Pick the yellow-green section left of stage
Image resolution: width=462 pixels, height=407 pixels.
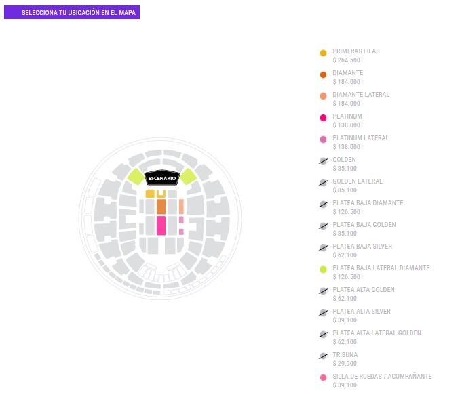(x=136, y=177)
